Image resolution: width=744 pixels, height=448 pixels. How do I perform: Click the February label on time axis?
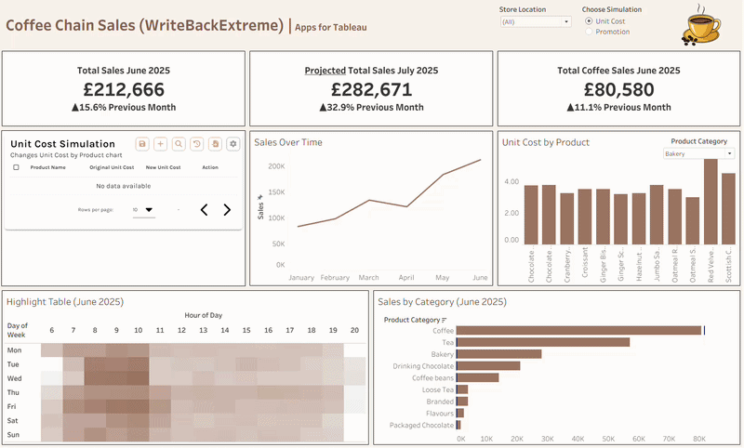pos(335,278)
